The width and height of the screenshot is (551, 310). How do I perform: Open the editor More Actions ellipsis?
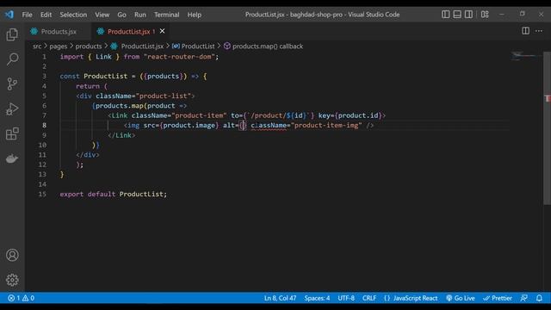[x=539, y=31]
